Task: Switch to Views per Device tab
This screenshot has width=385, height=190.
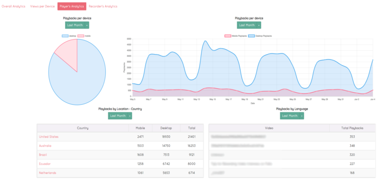Action: tap(42, 7)
